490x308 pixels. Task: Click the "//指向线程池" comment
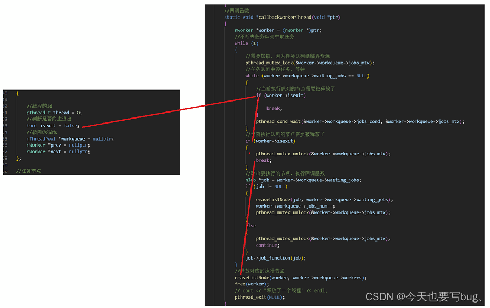(x=42, y=132)
